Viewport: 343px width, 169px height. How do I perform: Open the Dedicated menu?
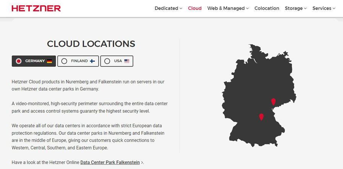(168, 8)
